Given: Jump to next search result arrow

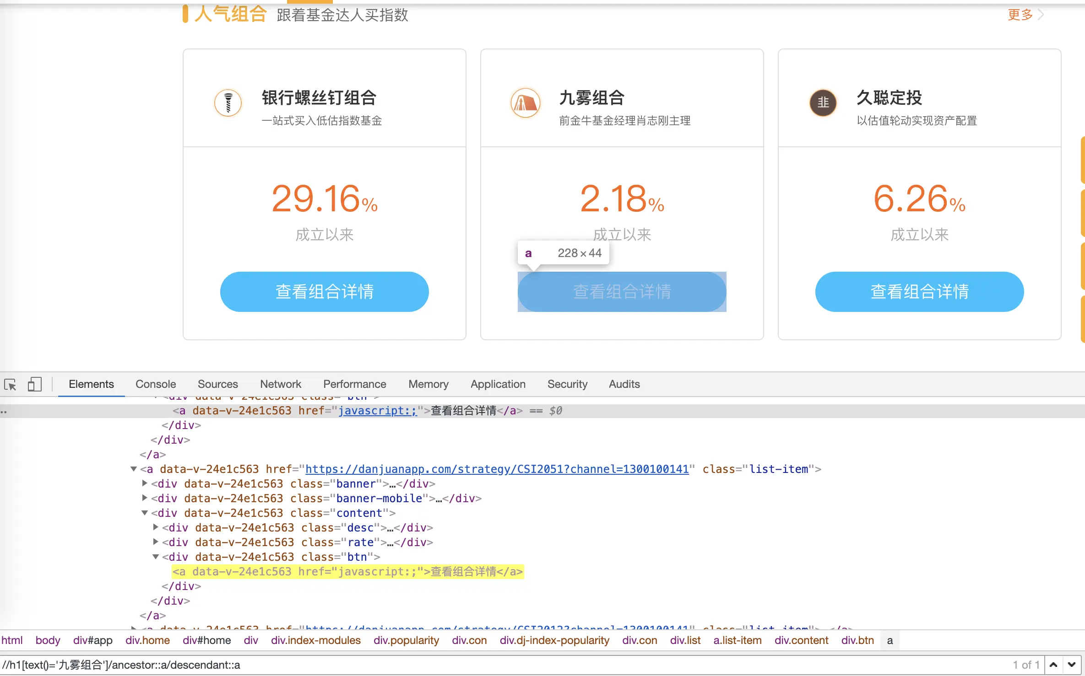Looking at the screenshot, I should pos(1072,665).
